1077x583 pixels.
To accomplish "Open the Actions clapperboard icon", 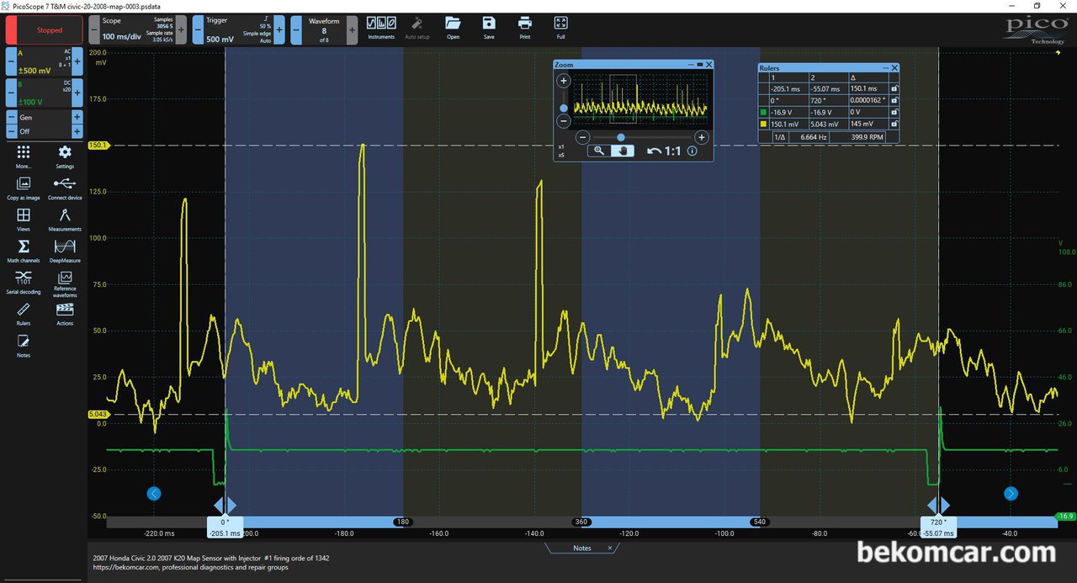I will pyautogui.click(x=65, y=310).
